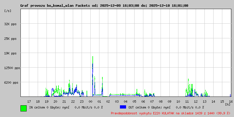Click the blue OUT legend color swatch
Image resolution: width=234 pixels, height=117 pixels.
[x=123, y=107]
